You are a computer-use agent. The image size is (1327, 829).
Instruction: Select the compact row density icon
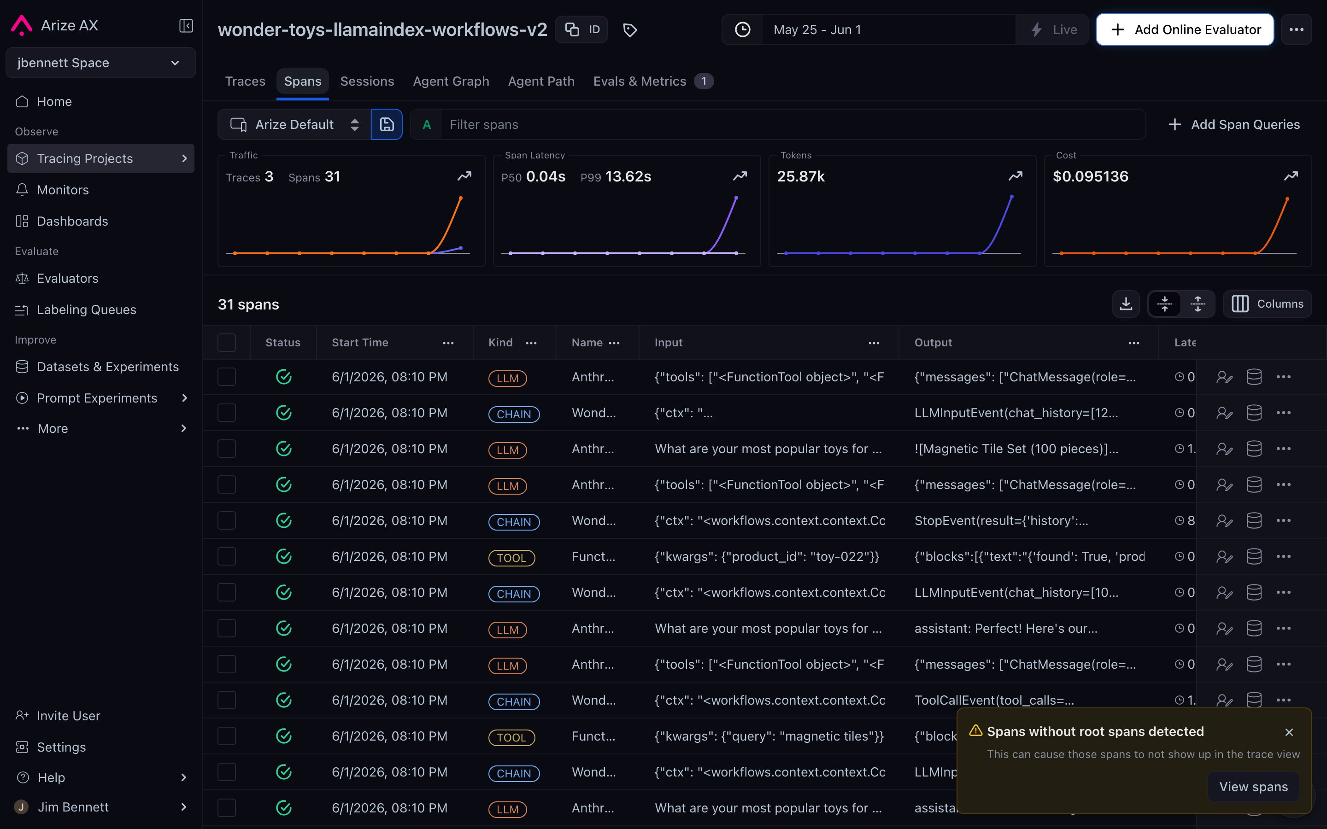[1165, 304]
